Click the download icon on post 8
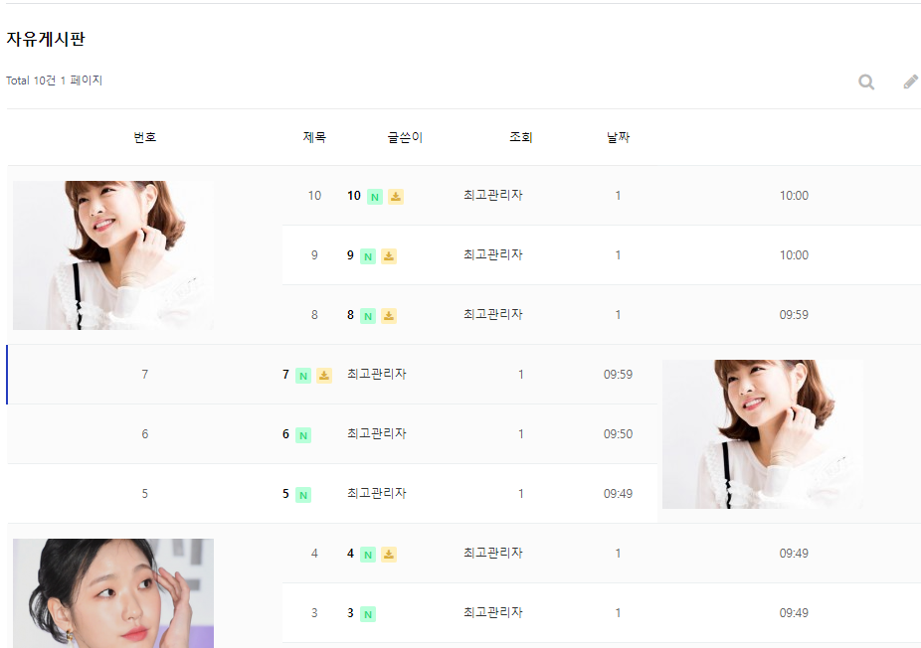 coord(389,316)
